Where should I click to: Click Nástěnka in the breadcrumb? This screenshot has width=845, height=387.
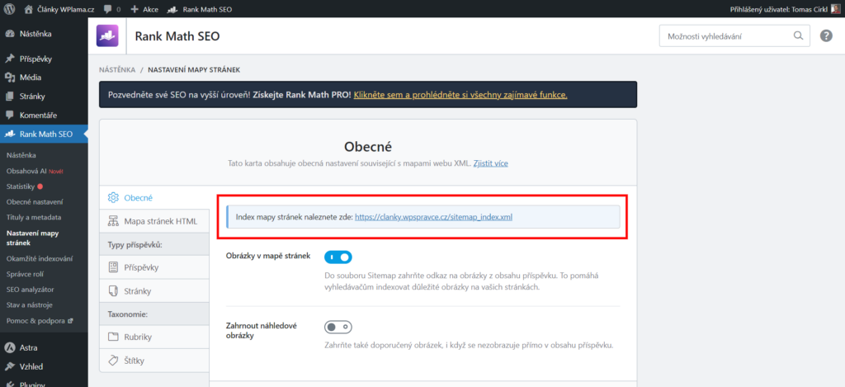117,70
